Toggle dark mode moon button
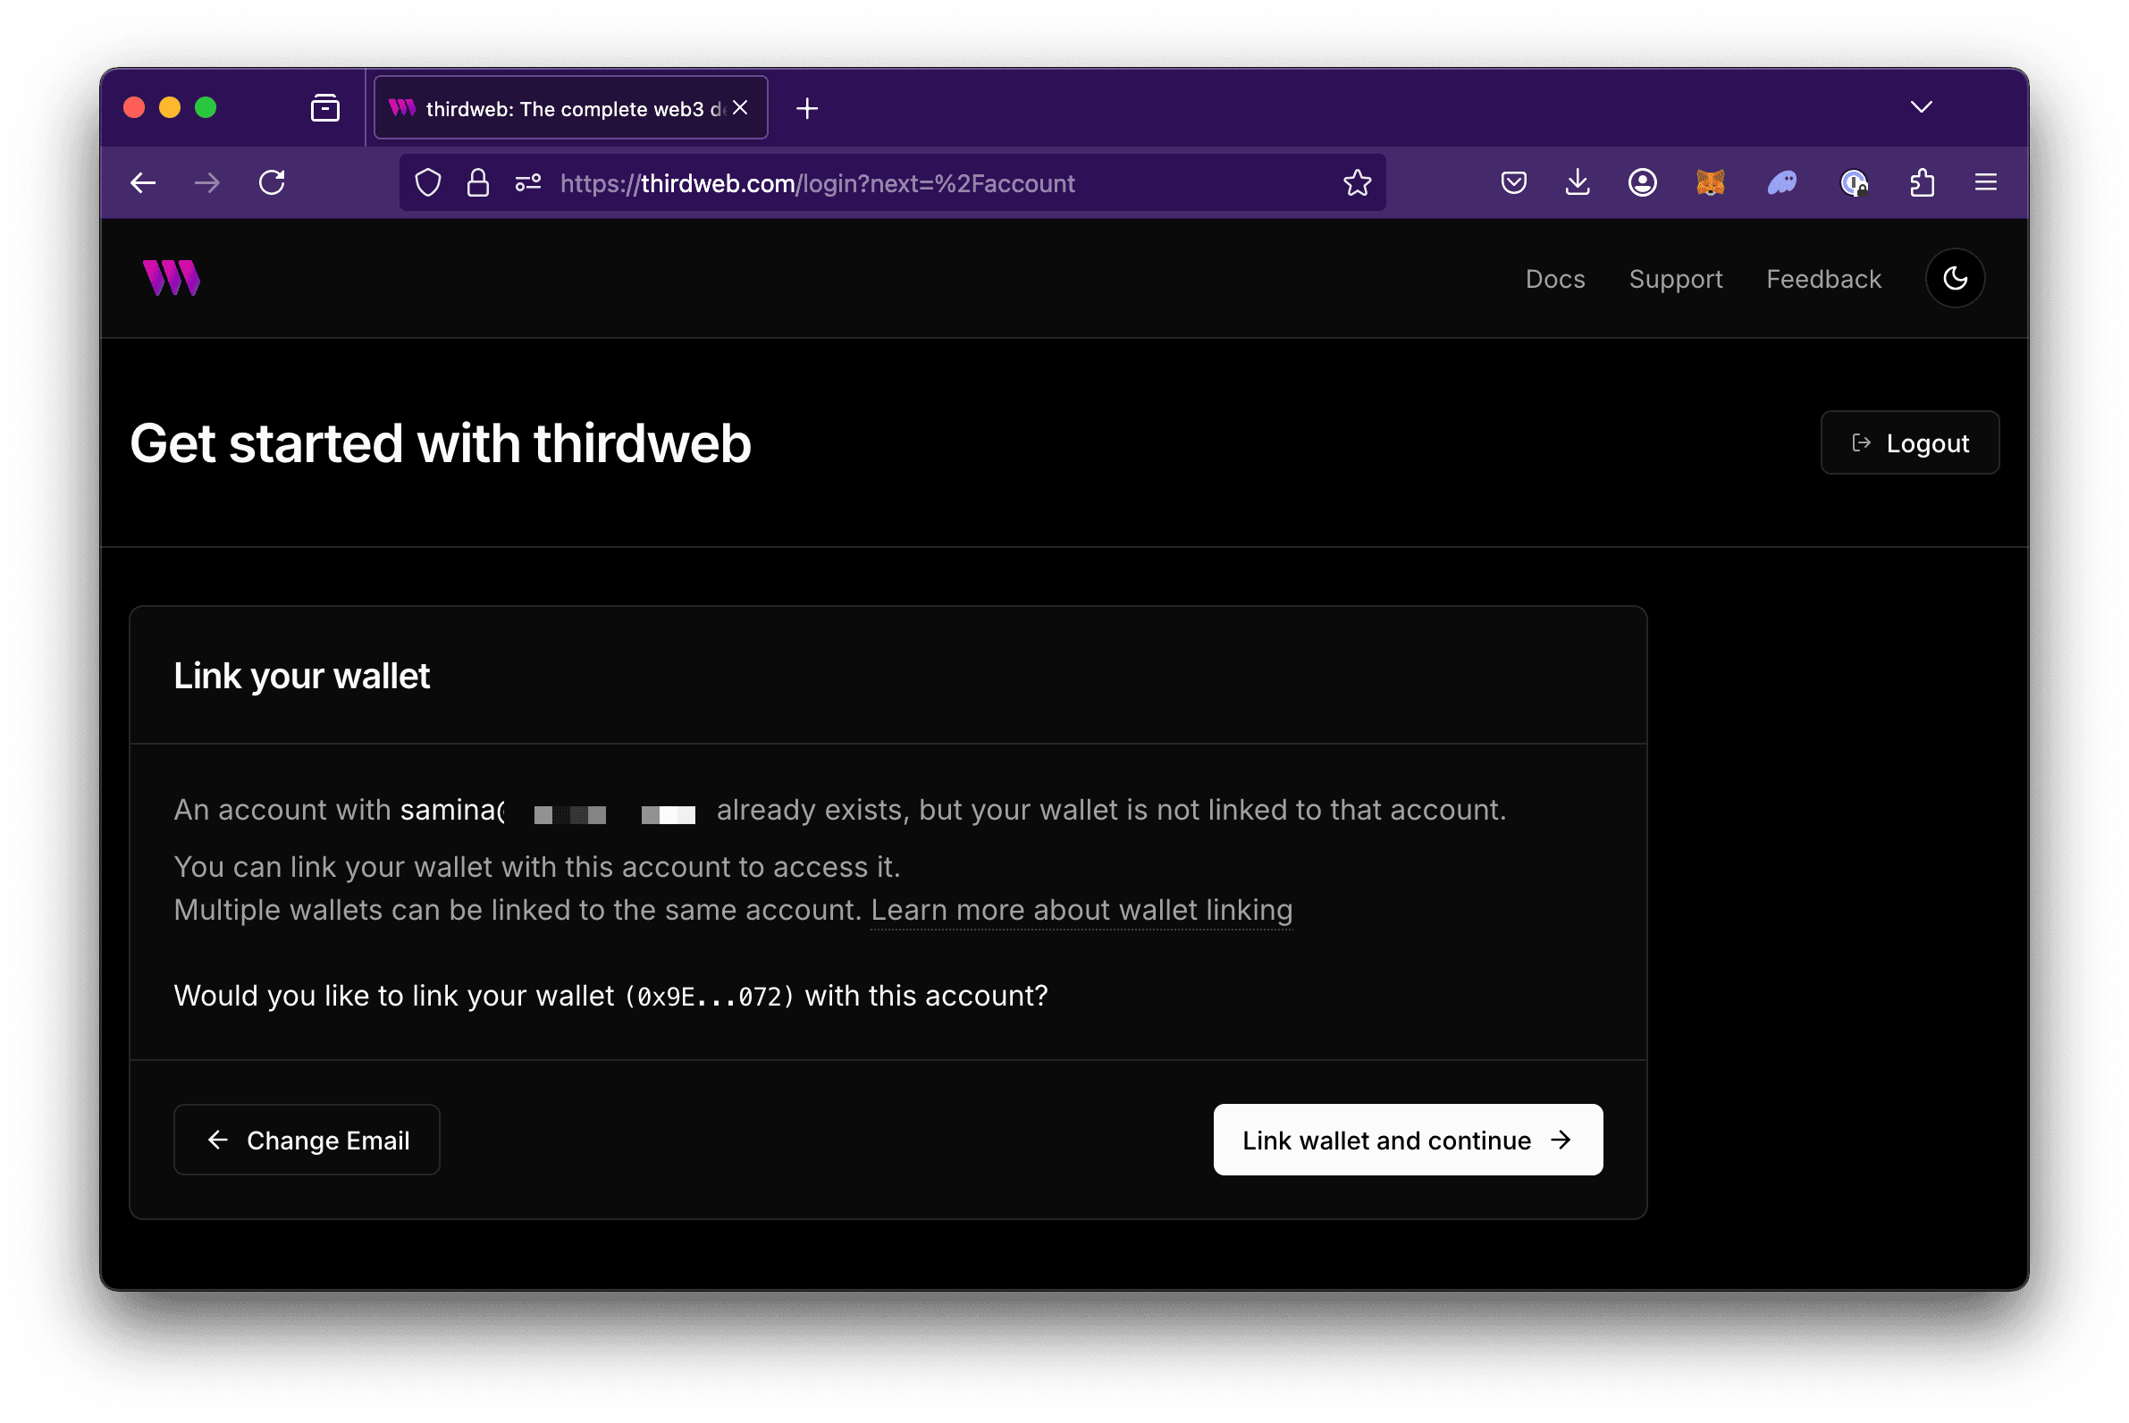This screenshot has width=2129, height=1423. point(1954,279)
